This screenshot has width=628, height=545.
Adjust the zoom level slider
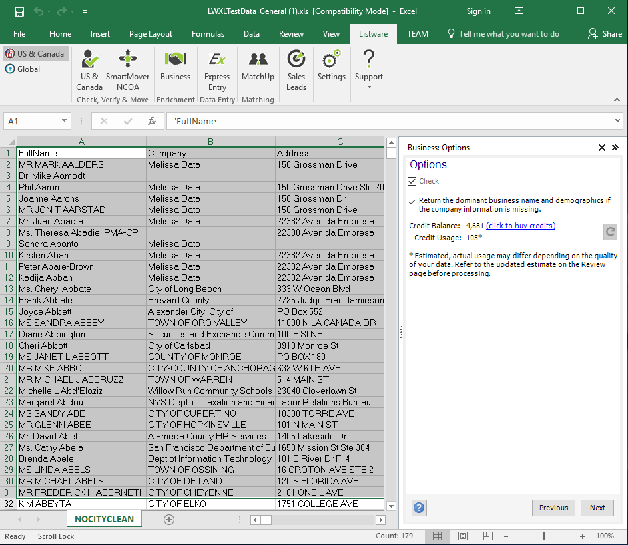pos(544,536)
